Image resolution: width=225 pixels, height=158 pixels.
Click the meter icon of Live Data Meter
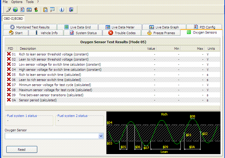108,27
